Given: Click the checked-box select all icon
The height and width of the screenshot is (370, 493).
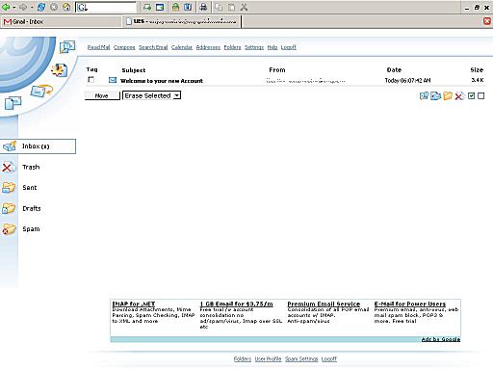Looking at the screenshot, I should click(x=471, y=95).
